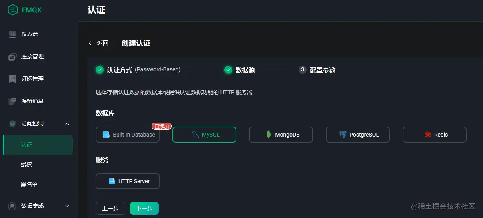Click the 数据库 section heading
The image size is (483, 218).
tap(105, 113)
